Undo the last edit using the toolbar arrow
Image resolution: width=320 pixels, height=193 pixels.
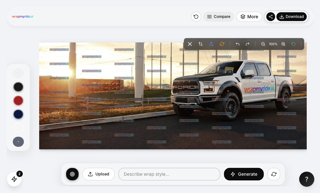(237, 44)
